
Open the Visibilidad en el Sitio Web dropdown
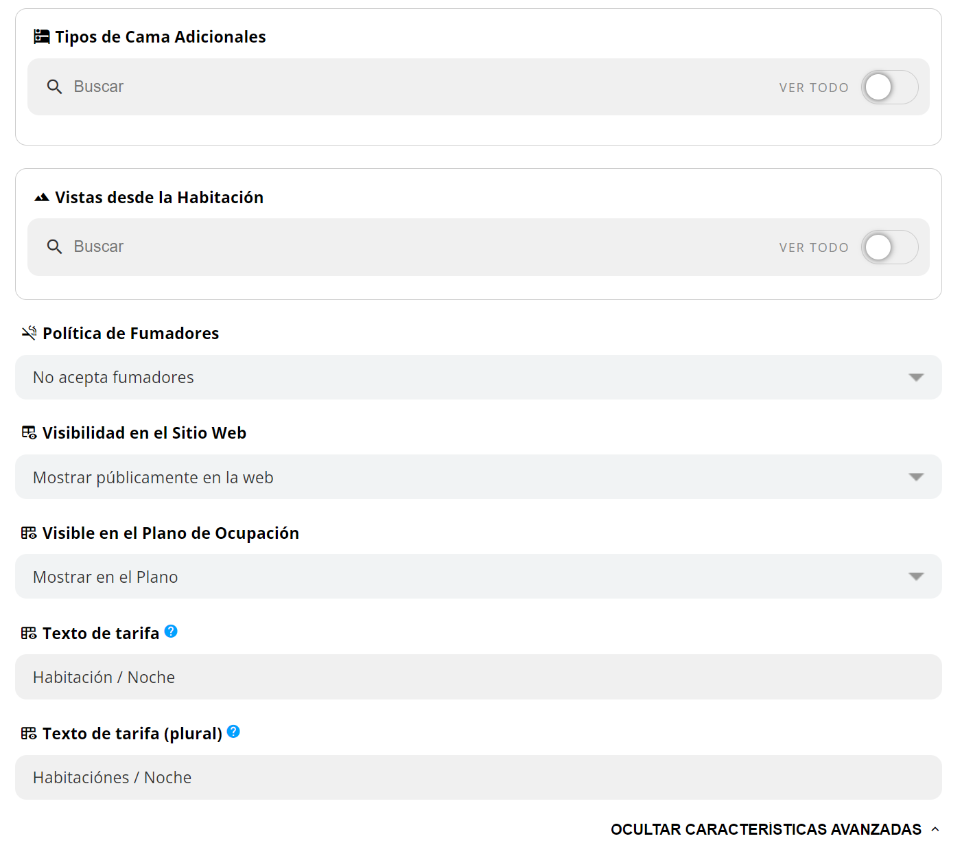click(478, 477)
